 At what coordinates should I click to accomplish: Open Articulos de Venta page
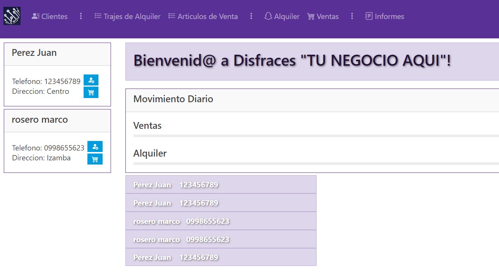[x=203, y=16]
